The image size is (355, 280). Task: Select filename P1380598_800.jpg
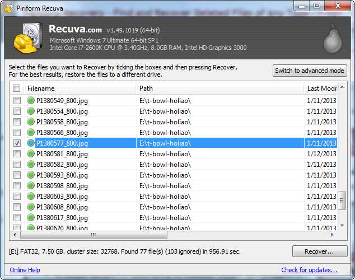coord(62,186)
